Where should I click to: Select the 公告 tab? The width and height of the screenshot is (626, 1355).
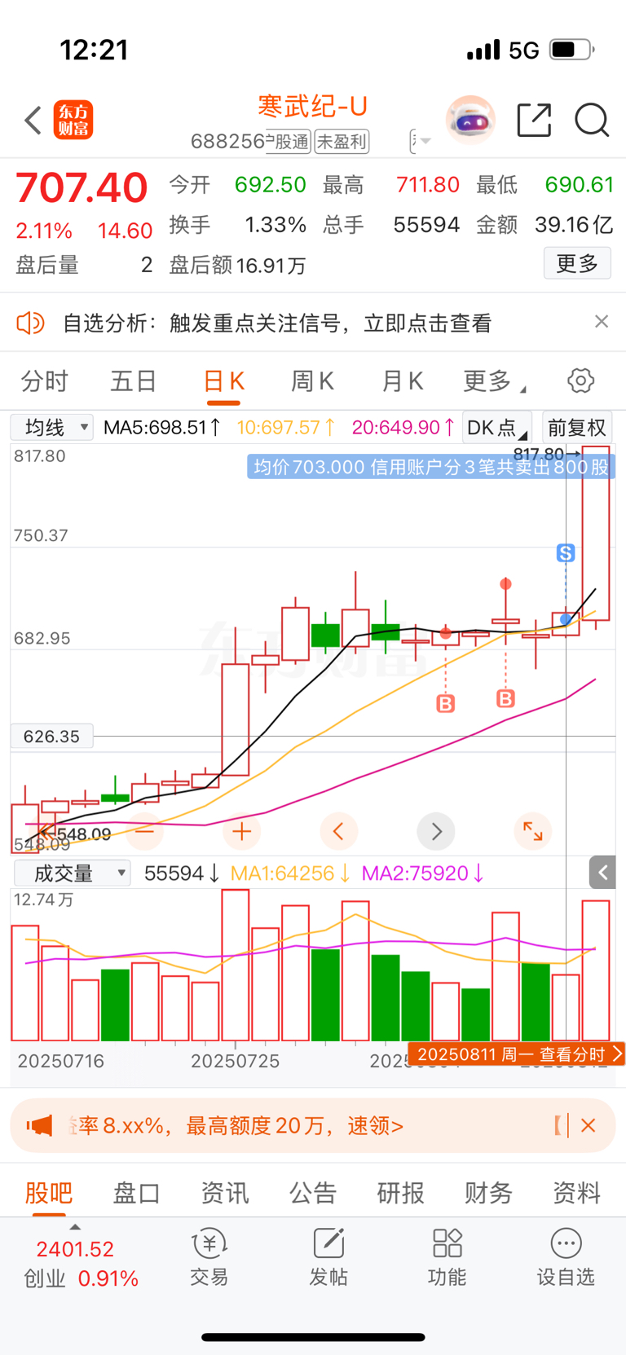pyautogui.click(x=313, y=1192)
